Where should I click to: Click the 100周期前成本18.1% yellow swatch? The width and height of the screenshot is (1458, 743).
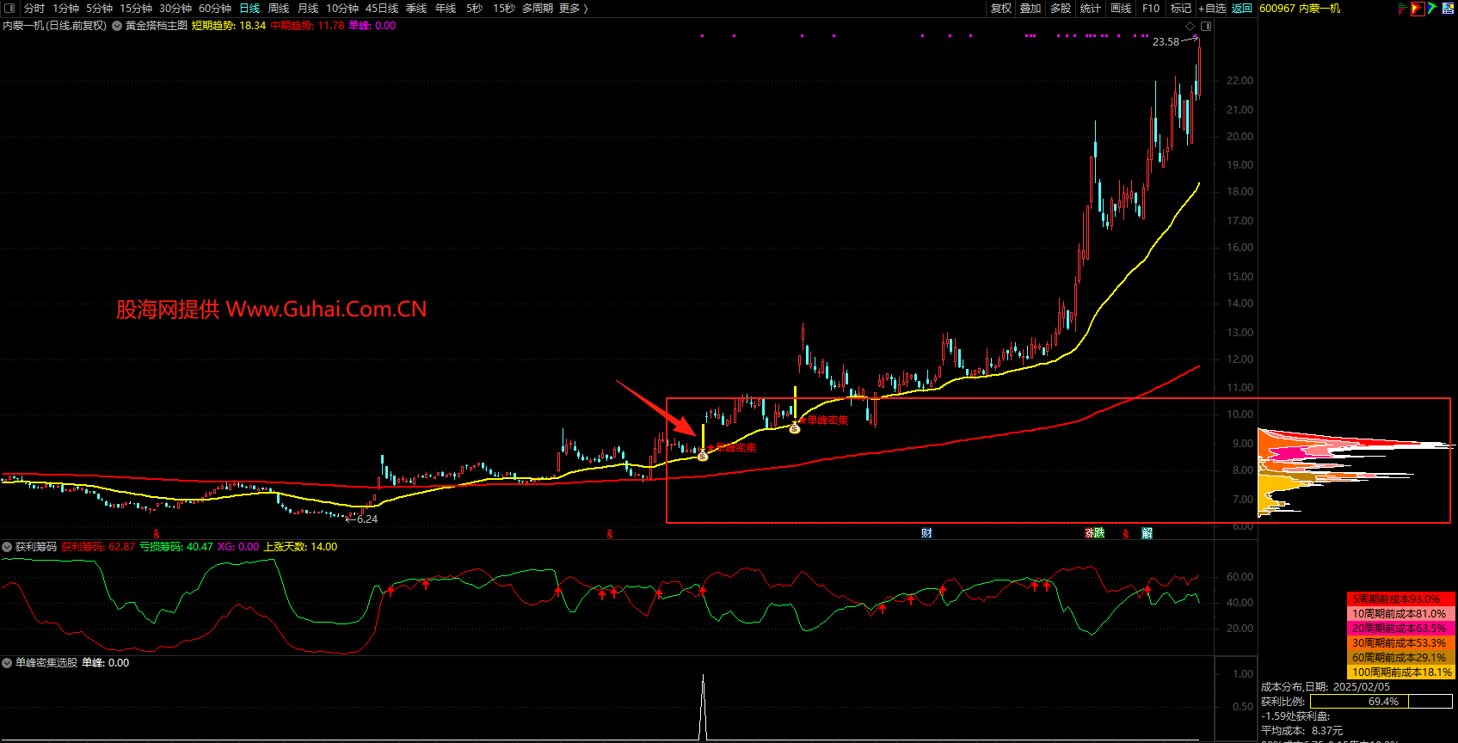pos(1401,672)
